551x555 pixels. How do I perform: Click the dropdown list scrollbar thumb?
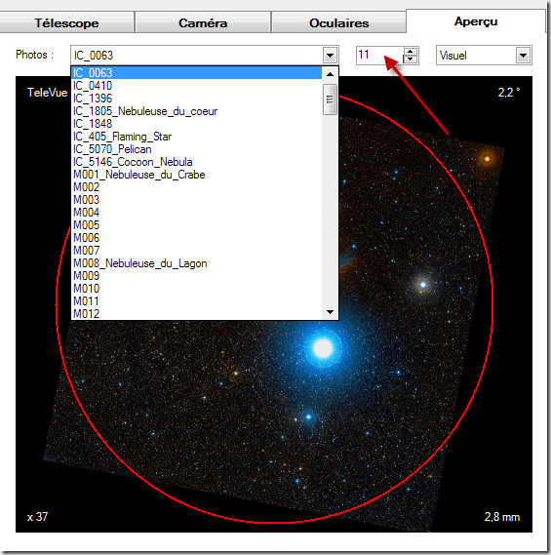tap(330, 99)
